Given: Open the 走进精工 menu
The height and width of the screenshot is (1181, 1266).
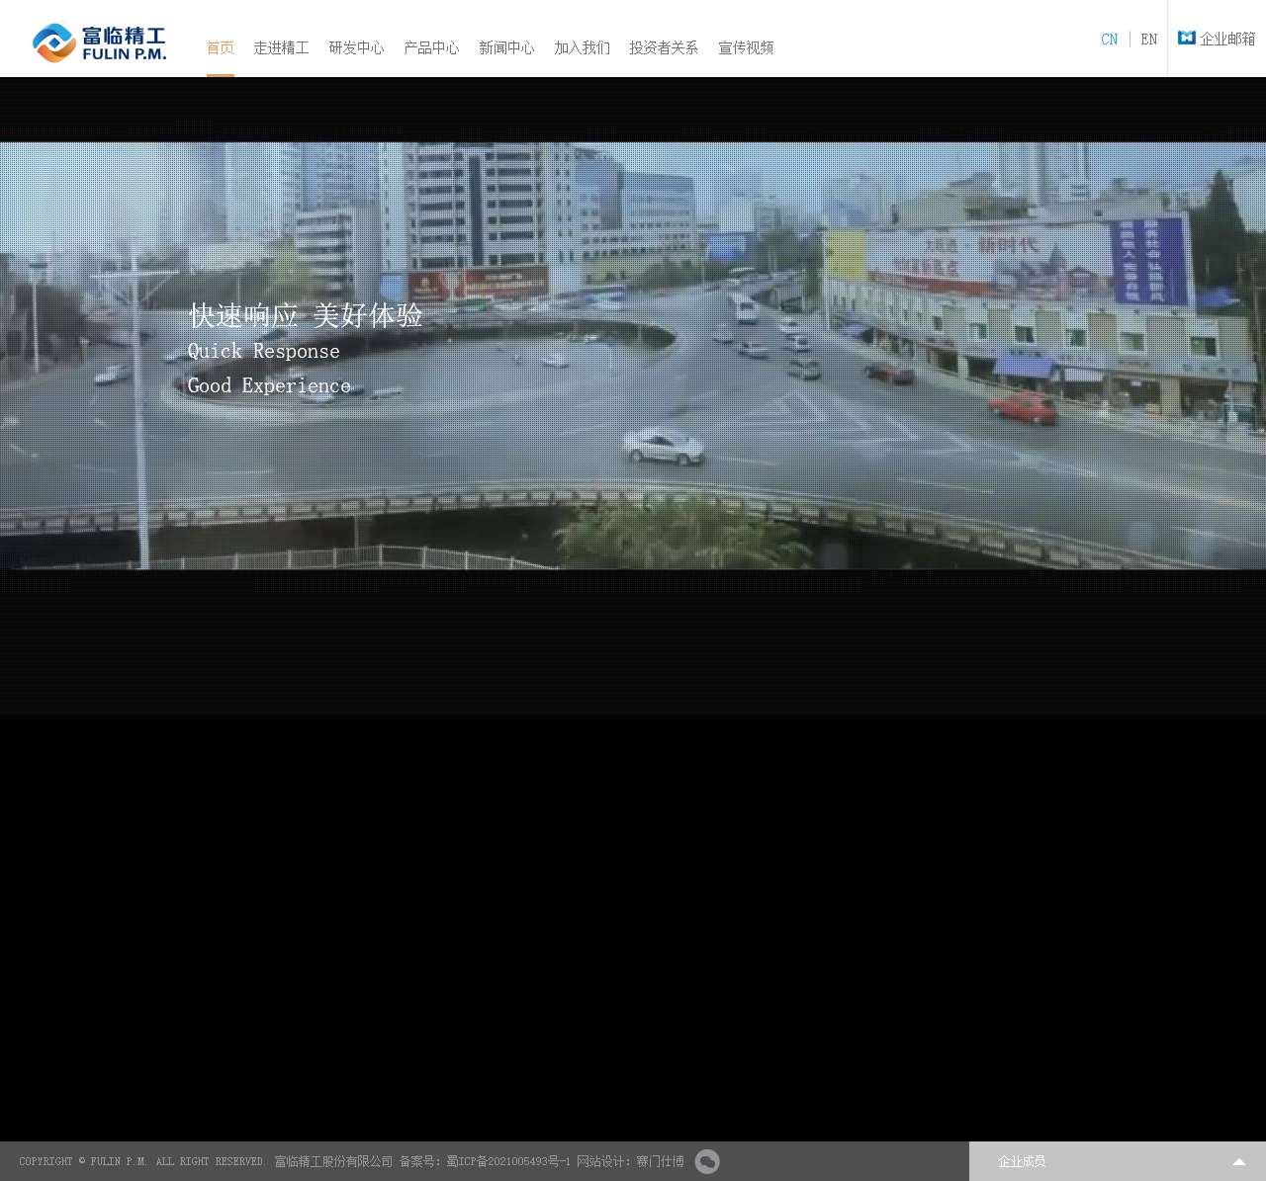Looking at the screenshot, I should coord(281,47).
